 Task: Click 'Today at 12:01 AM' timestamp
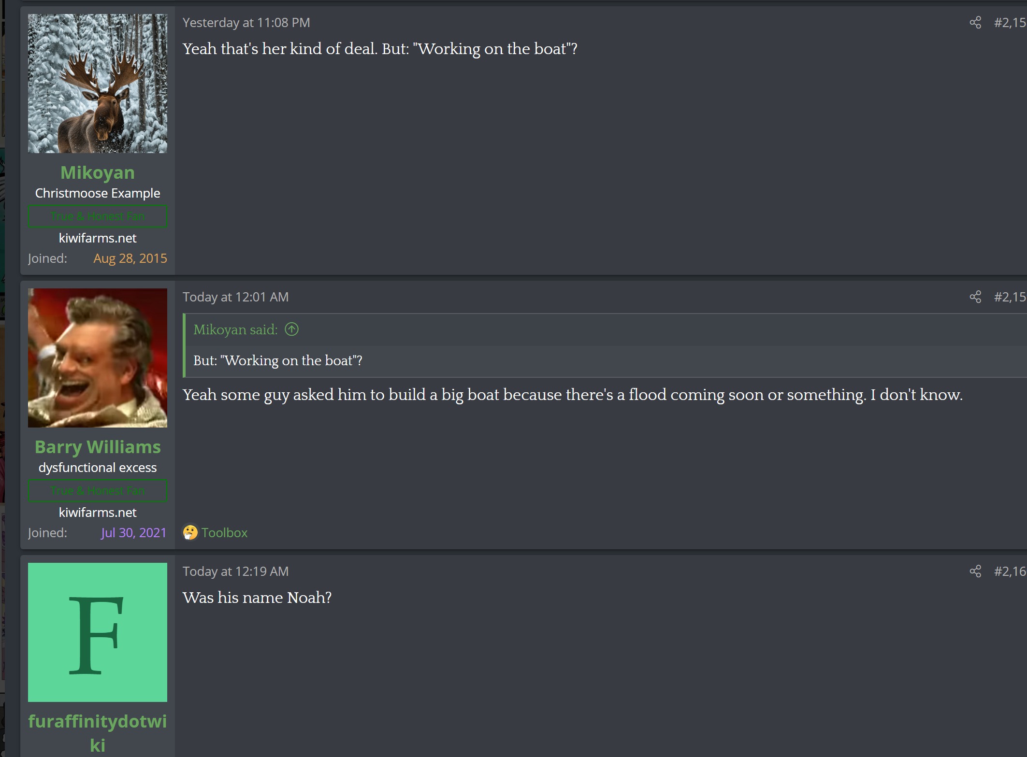(235, 297)
